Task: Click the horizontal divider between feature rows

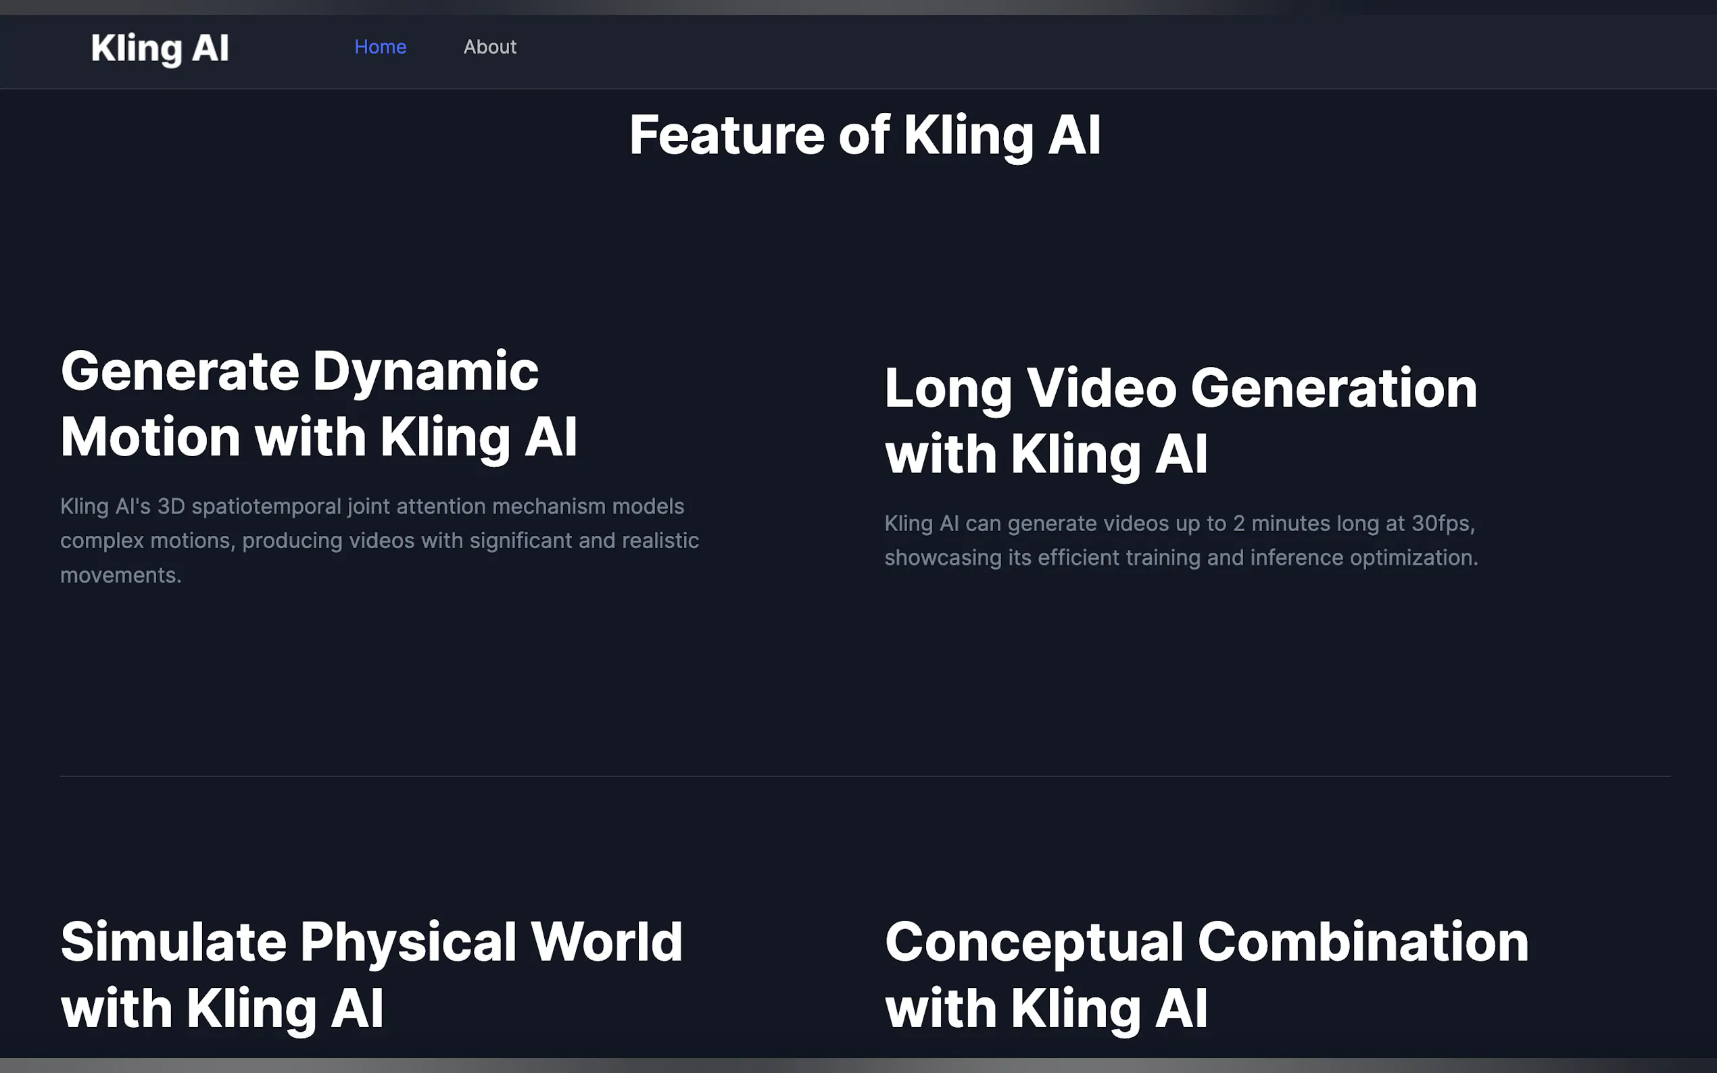Action: coord(865,776)
